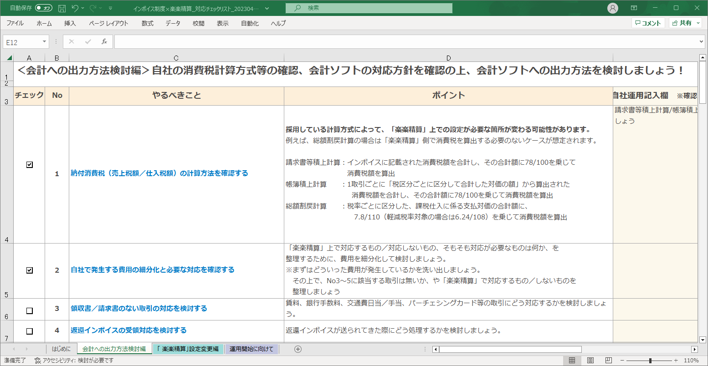Click the Undo arrow icon
Viewport: 708px width, 366px height.
[x=75, y=8]
